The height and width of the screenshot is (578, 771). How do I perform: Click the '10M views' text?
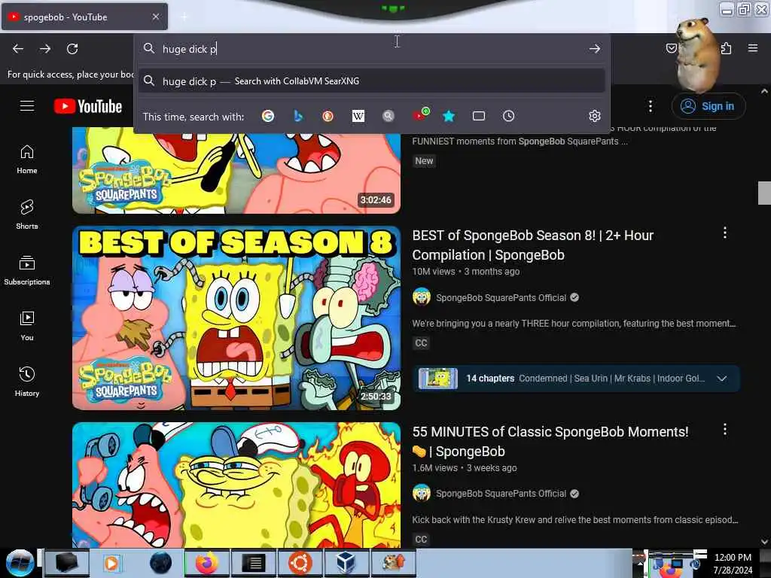tap(434, 271)
